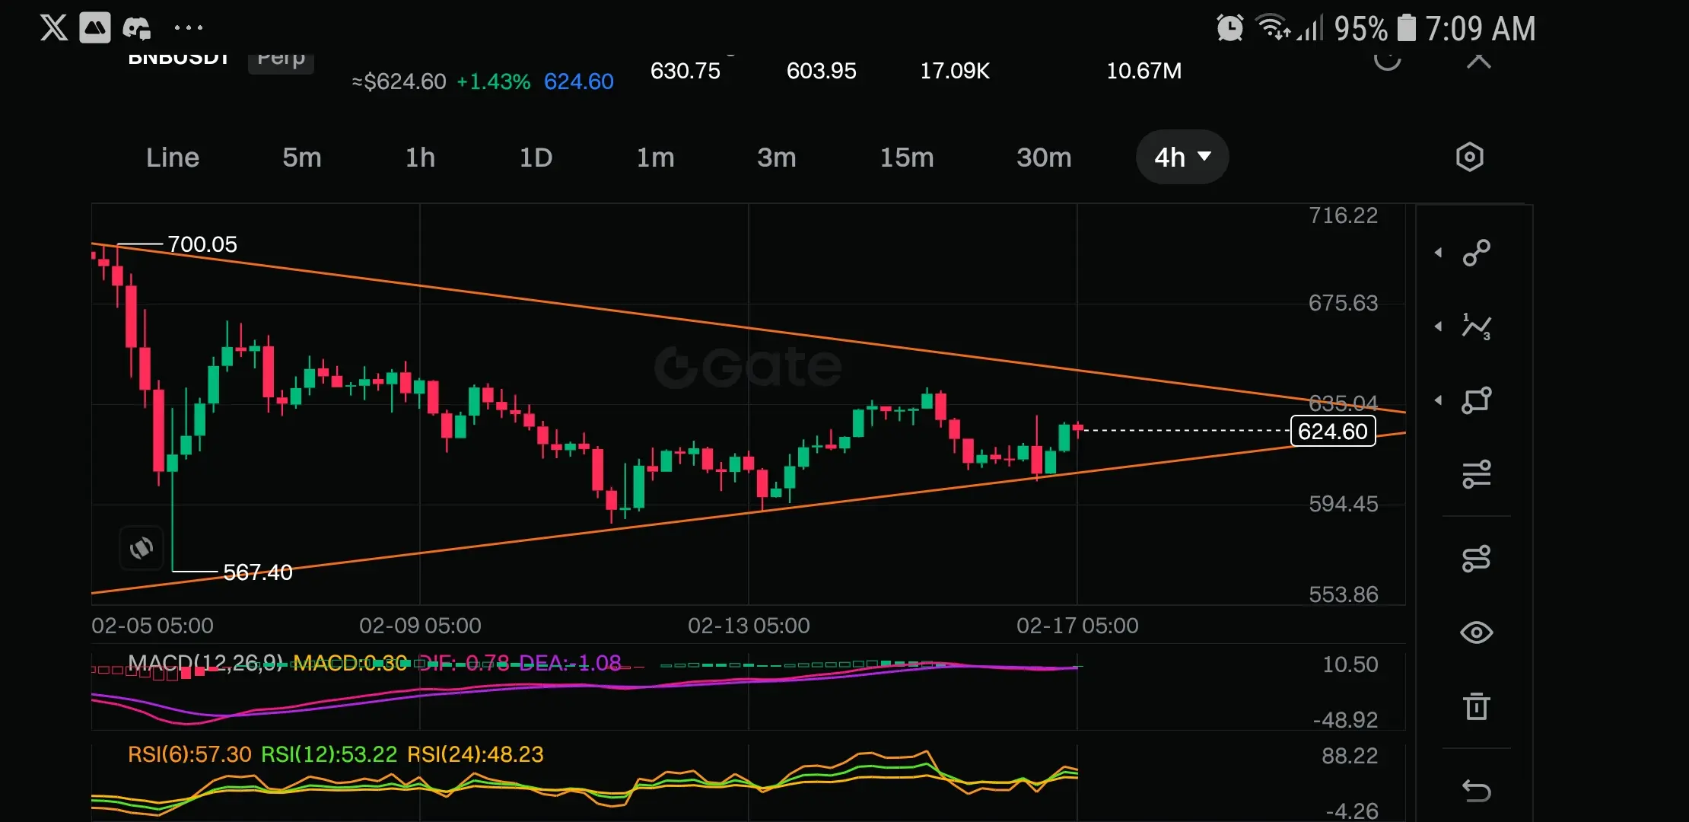Select the wave pattern drawing tool
This screenshot has height=822, width=1689.
click(1476, 327)
